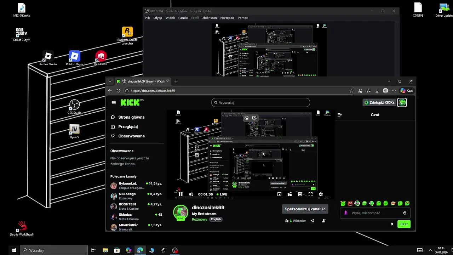
Task: Open the Kick hamburger menu
Action: point(114,102)
